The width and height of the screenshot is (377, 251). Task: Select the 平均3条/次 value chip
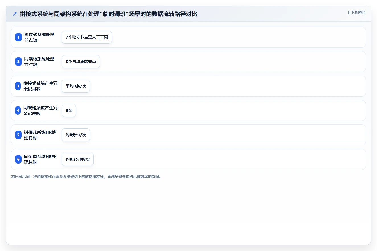76,86
